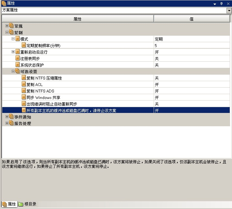Switch to the 属性 tab at bottom

click(9, 204)
